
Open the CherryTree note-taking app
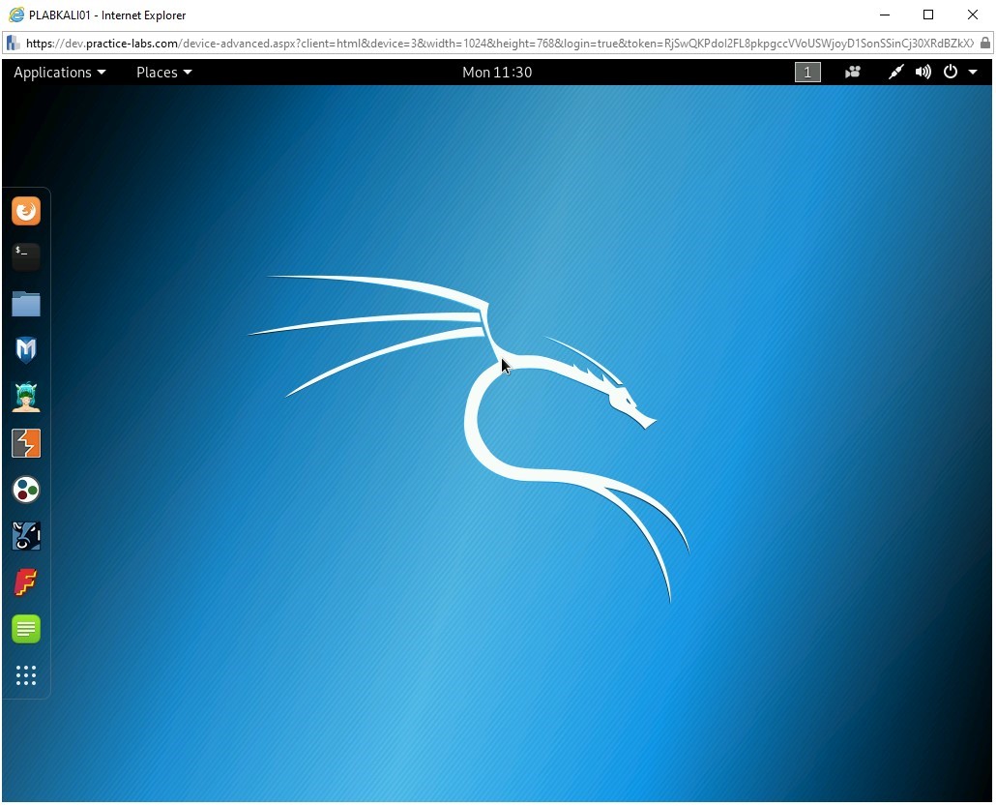(x=26, y=628)
